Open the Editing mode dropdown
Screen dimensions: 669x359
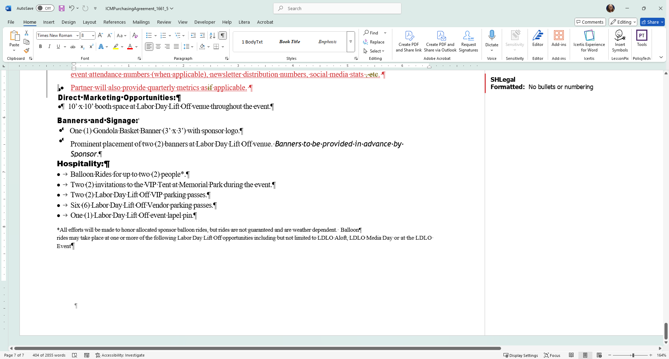coord(623,22)
